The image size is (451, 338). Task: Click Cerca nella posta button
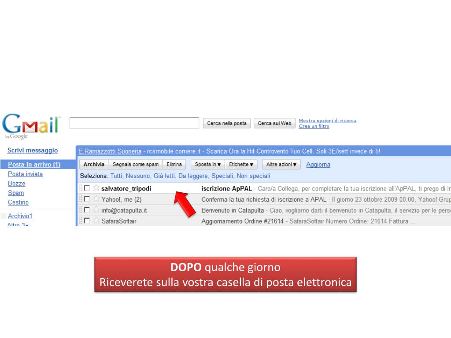pos(227,123)
